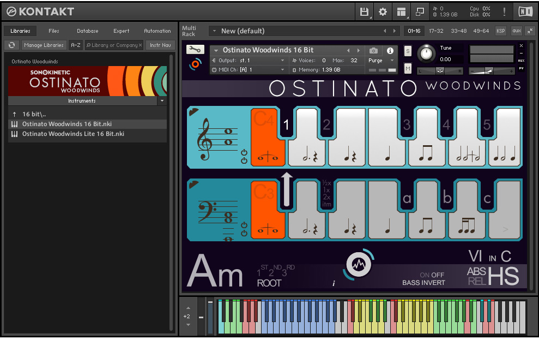Screen dimensions: 539x339
Task: Click Manage Libraries button
Action: (44, 45)
